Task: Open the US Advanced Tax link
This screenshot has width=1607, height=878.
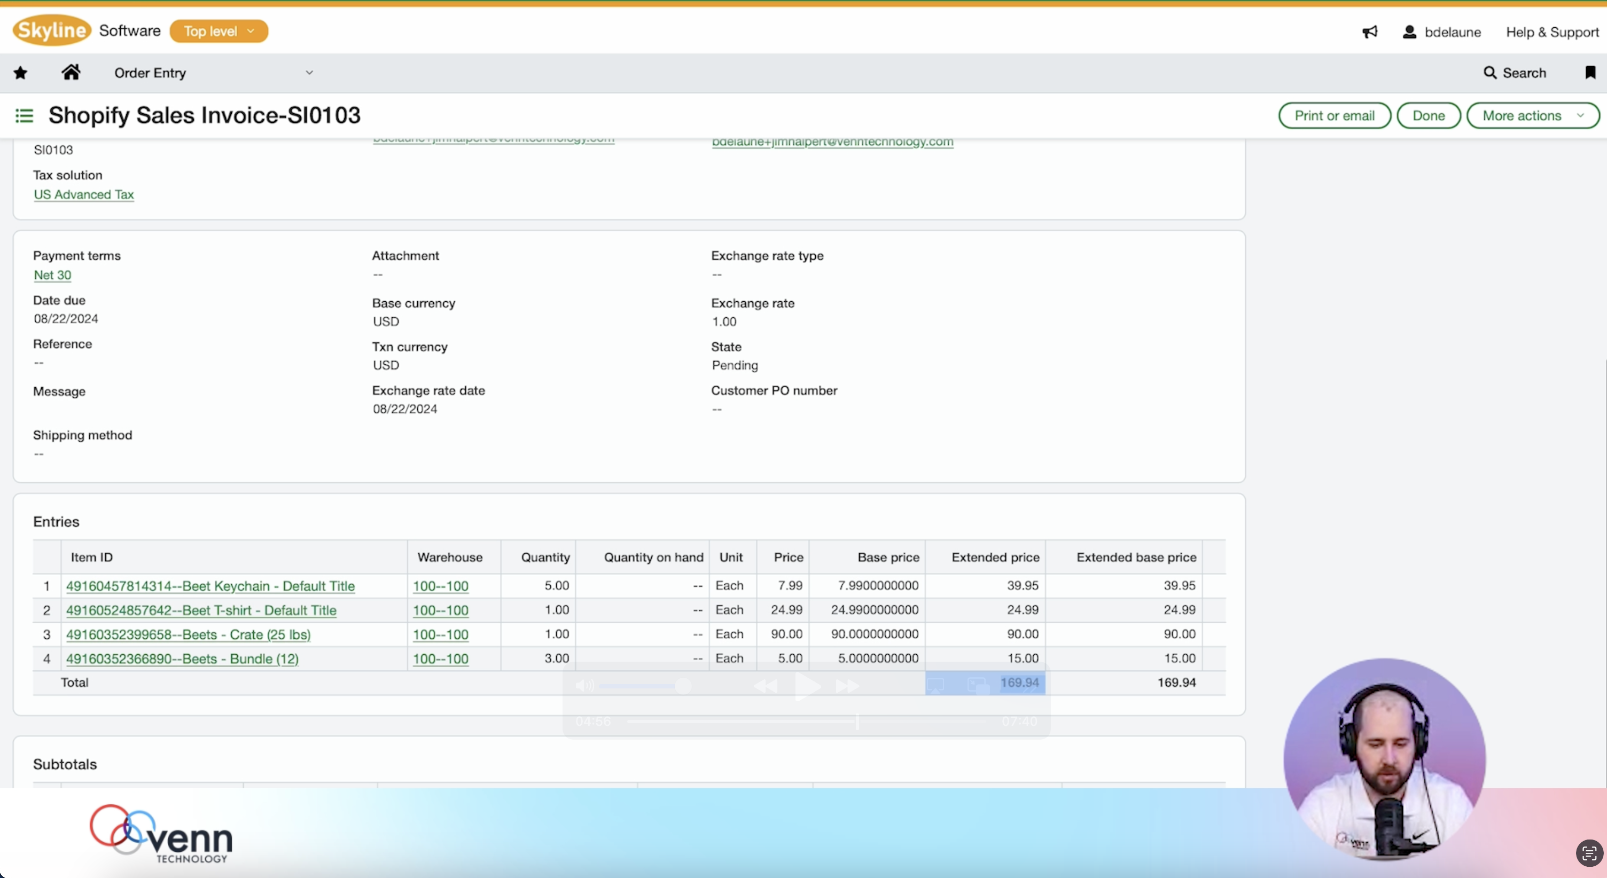Action: (83, 194)
